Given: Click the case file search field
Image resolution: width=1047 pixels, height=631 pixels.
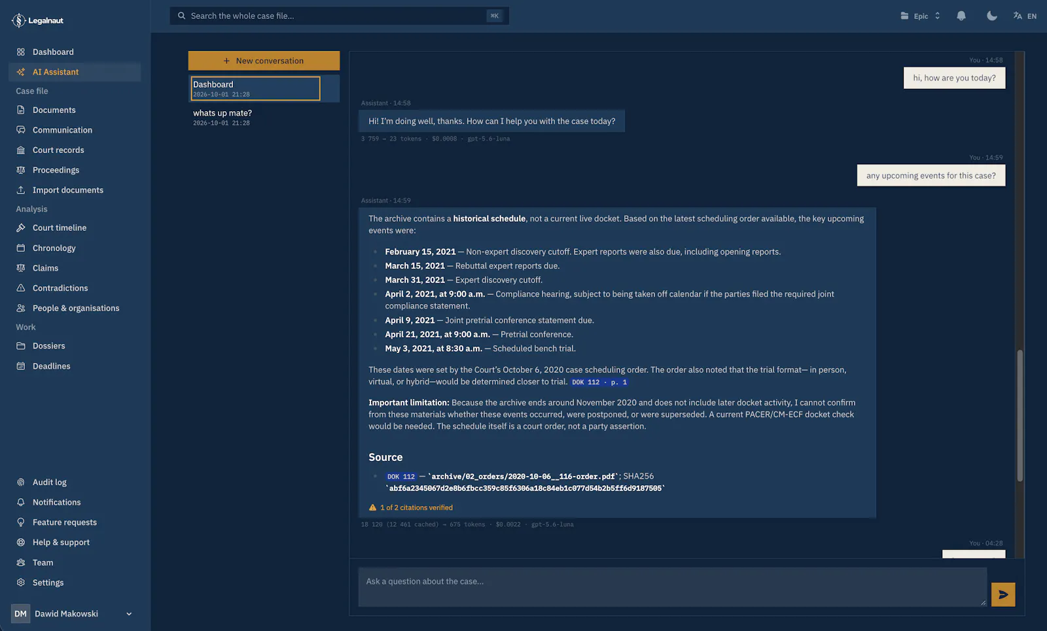Looking at the screenshot, I should coord(339,16).
